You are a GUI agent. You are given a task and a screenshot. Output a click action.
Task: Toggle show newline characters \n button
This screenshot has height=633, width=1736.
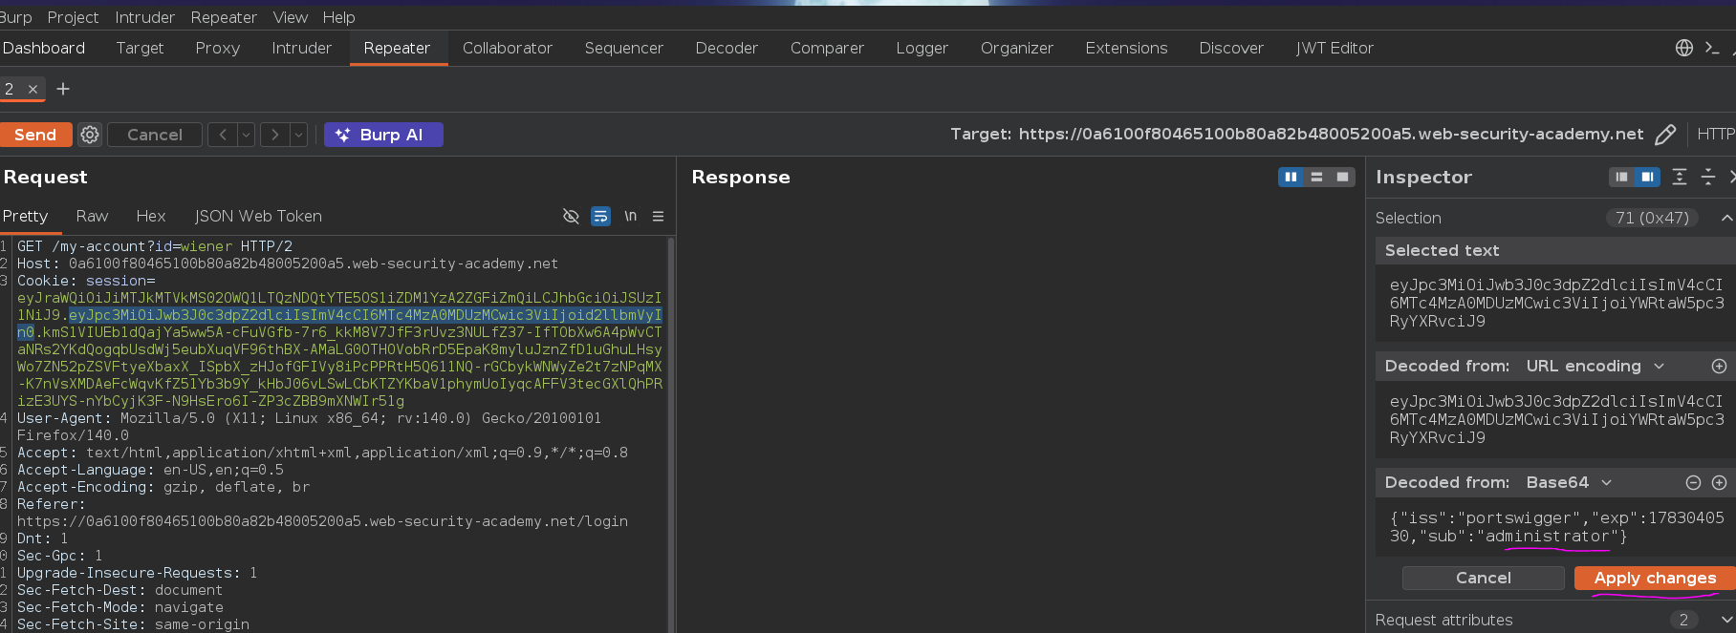coord(630,217)
